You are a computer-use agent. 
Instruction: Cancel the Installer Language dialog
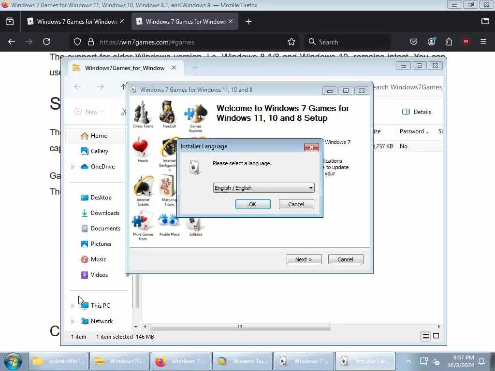pyautogui.click(x=296, y=204)
